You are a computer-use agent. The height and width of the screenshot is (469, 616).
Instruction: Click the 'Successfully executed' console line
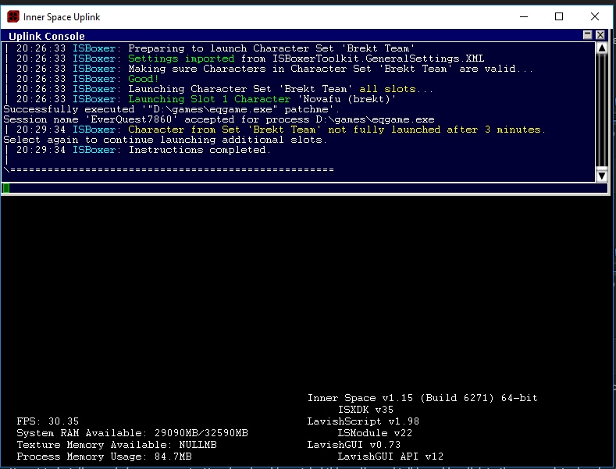pos(171,109)
